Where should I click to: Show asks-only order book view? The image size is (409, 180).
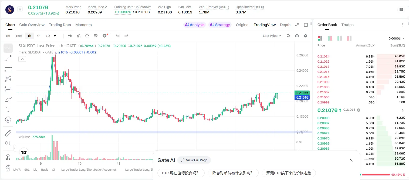pos(349,38)
